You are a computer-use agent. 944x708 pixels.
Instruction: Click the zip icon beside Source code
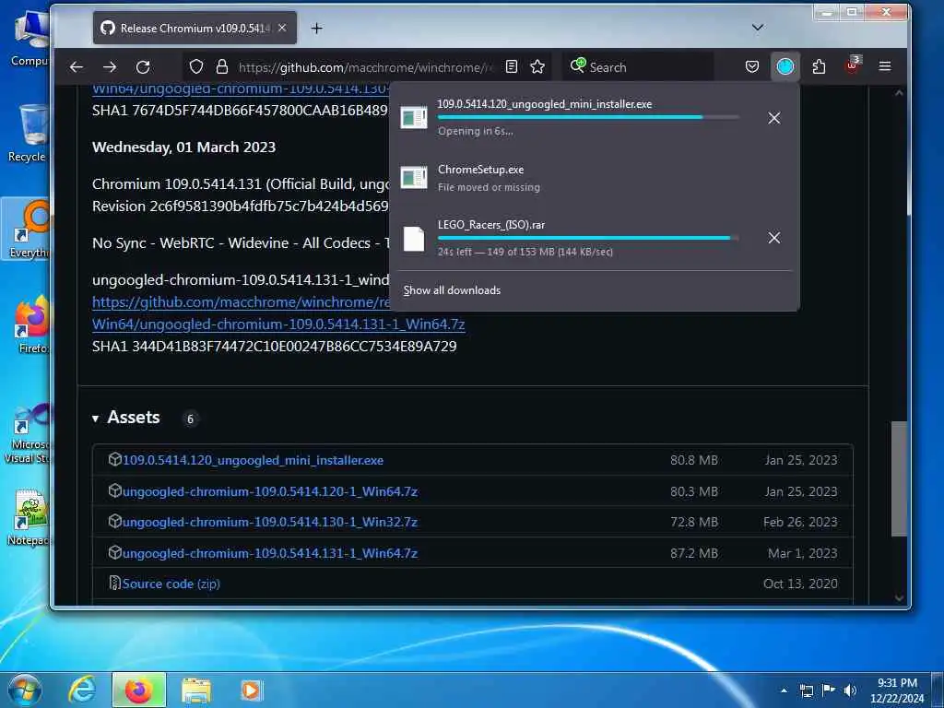click(114, 583)
